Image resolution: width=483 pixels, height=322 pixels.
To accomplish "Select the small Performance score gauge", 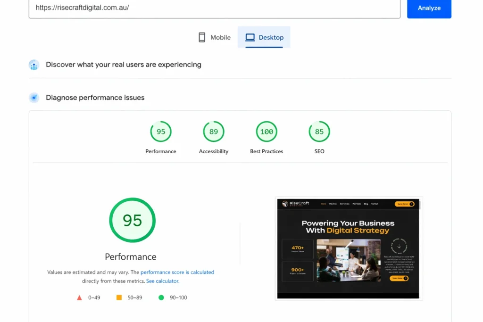I will pos(161,132).
